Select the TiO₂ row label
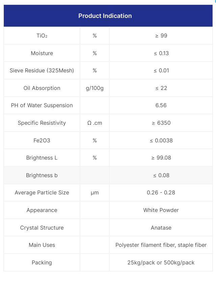Screen dimensions: 216x281 [x=42, y=36]
